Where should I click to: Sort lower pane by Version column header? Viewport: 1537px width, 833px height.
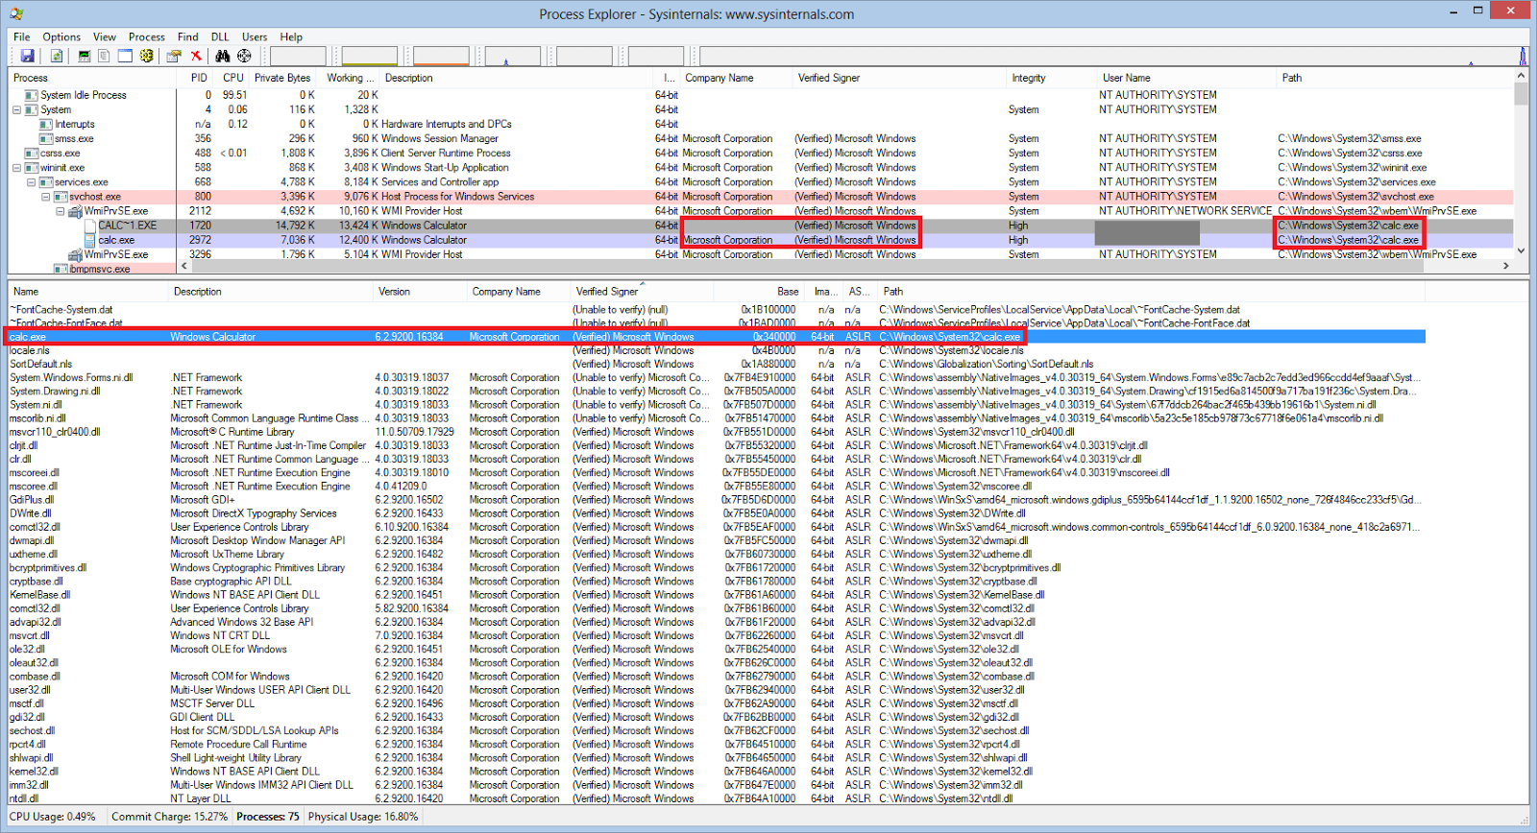click(419, 292)
